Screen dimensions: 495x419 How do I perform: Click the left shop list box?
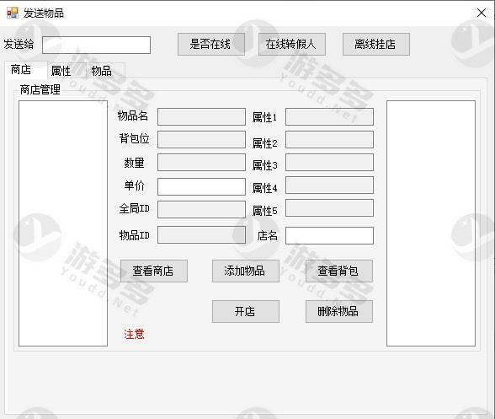click(63, 223)
